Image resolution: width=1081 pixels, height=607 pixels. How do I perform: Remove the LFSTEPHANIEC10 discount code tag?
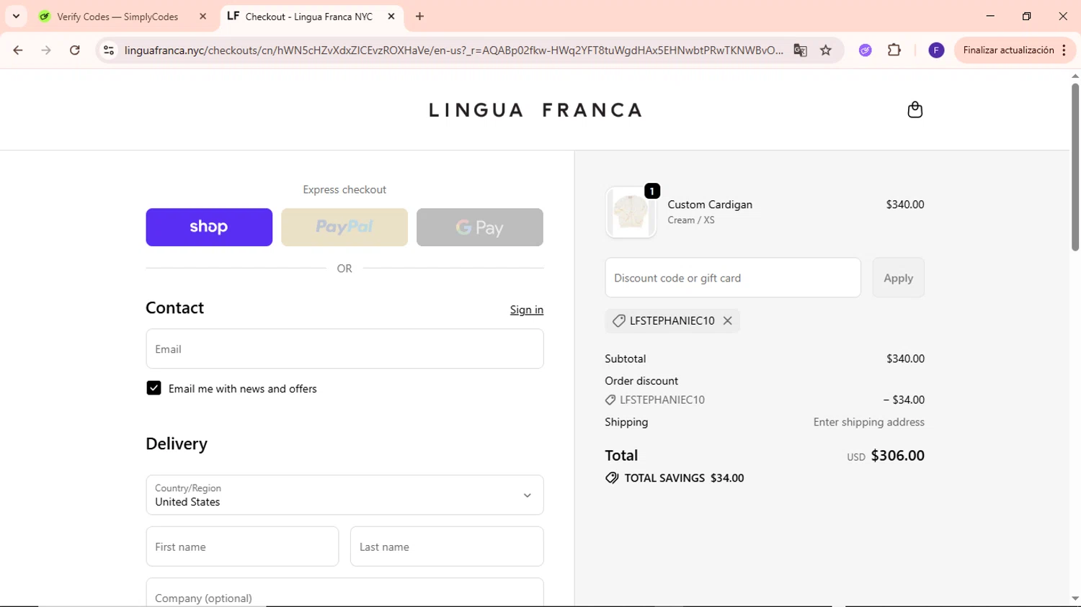click(727, 321)
